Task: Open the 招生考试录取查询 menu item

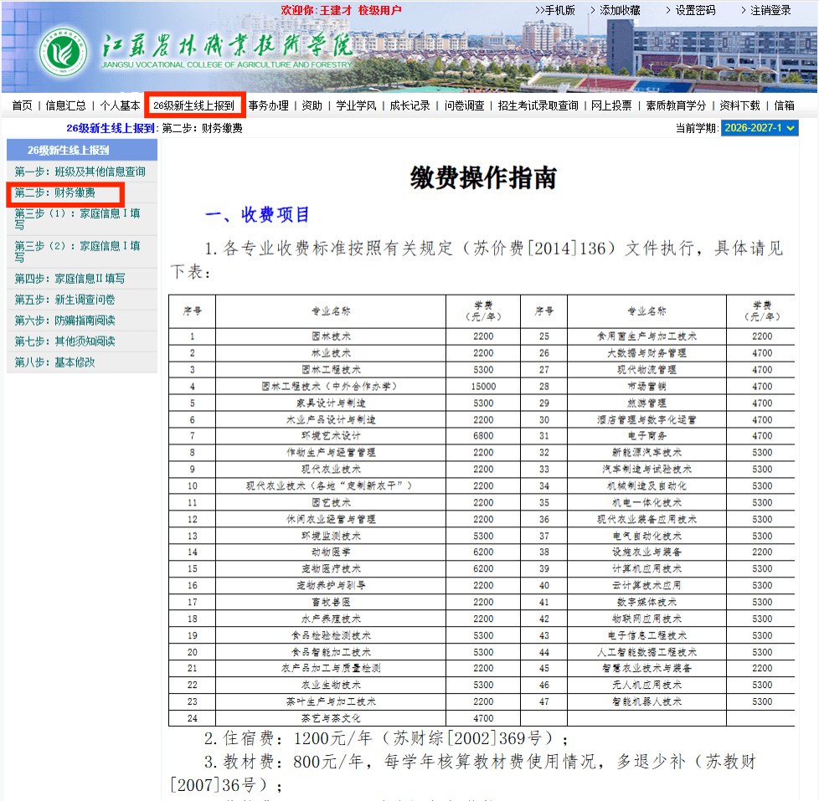Action: click(538, 105)
